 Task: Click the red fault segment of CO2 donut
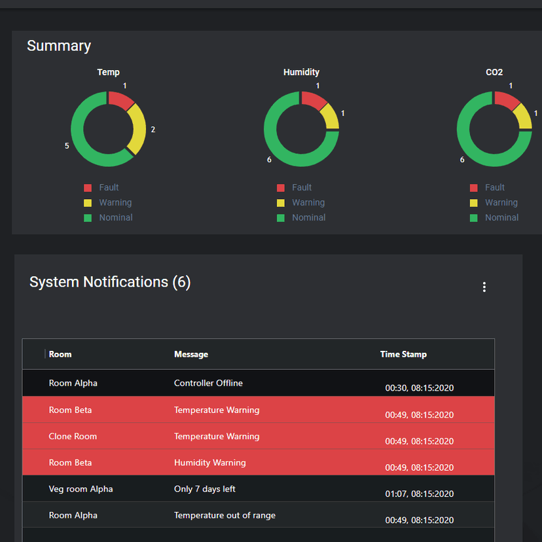(x=506, y=99)
